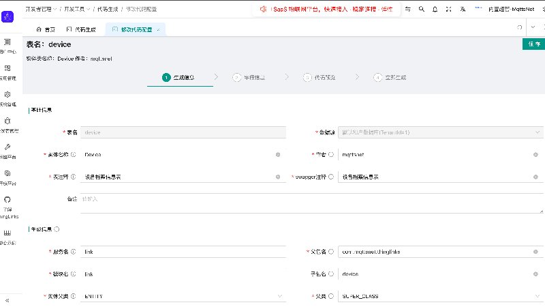Clear the author field mqttsnet
This screenshot has width=545, height=307.
pyautogui.click(x=535, y=155)
